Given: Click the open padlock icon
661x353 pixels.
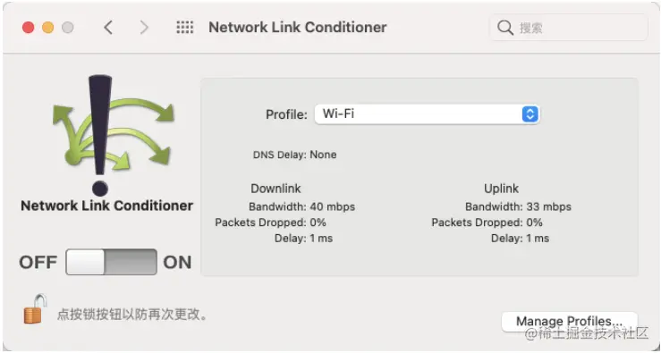Looking at the screenshot, I should pyautogui.click(x=35, y=309).
